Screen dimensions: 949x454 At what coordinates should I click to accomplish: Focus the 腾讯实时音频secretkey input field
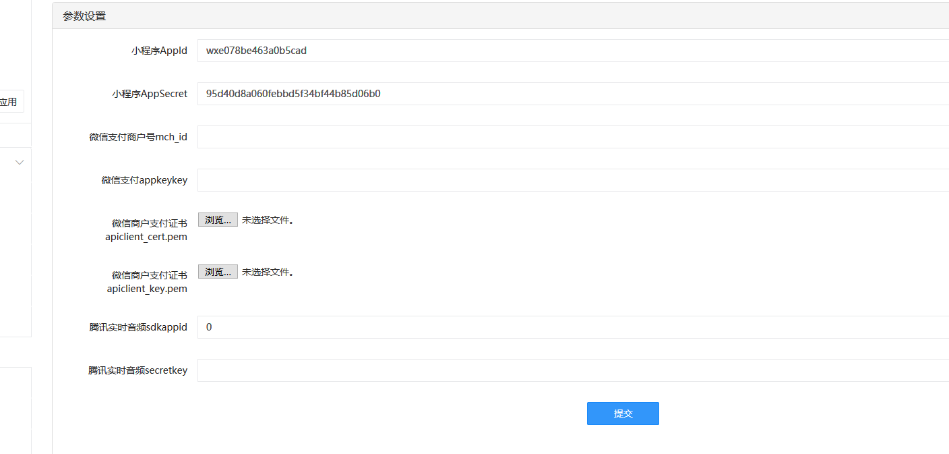point(573,370)
